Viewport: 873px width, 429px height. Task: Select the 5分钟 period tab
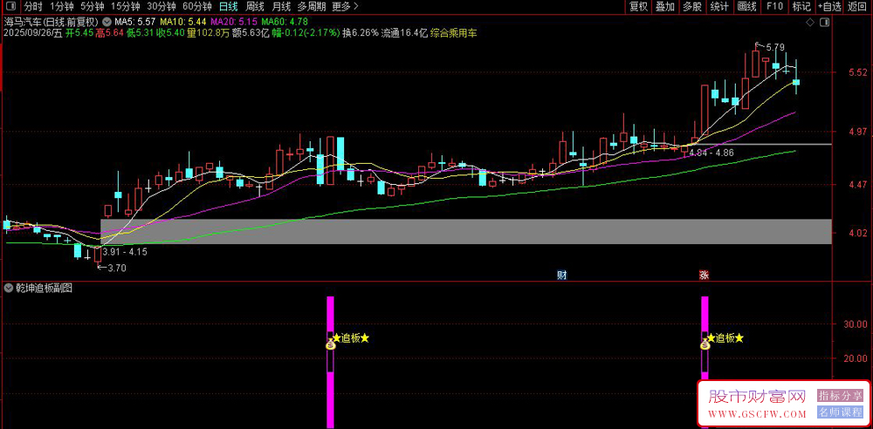[92, 7]
